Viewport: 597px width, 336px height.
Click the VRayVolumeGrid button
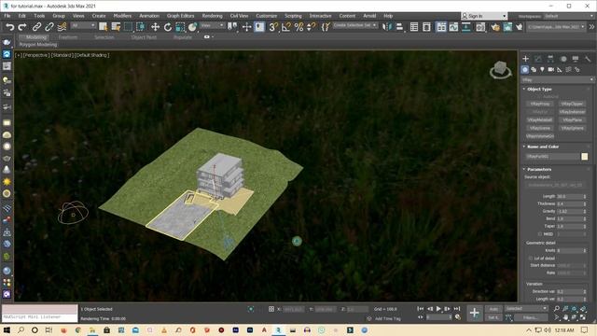point(540,136)
